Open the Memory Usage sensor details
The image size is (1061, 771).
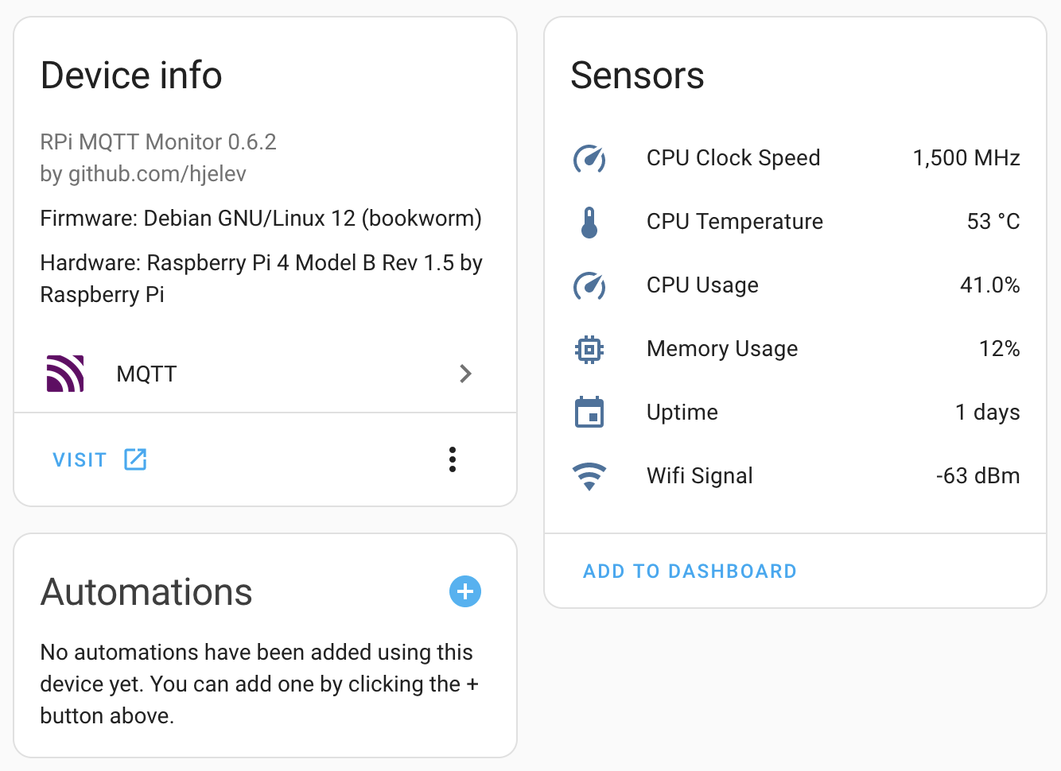coord(722,349)
